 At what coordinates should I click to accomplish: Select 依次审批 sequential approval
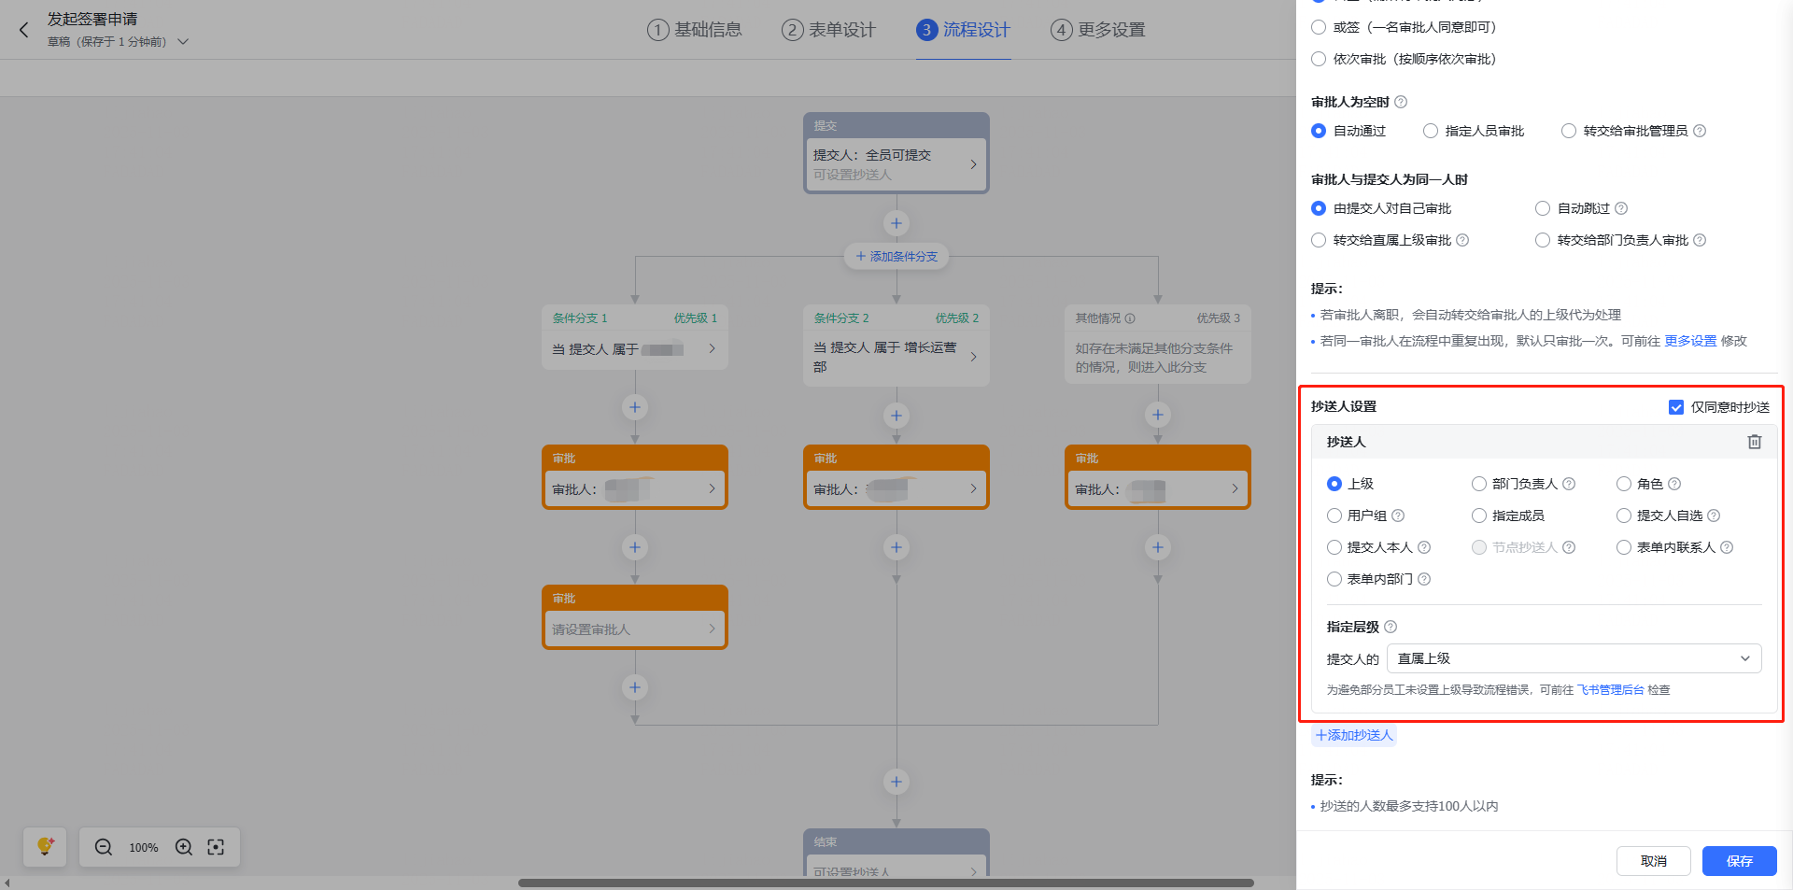1319,59
